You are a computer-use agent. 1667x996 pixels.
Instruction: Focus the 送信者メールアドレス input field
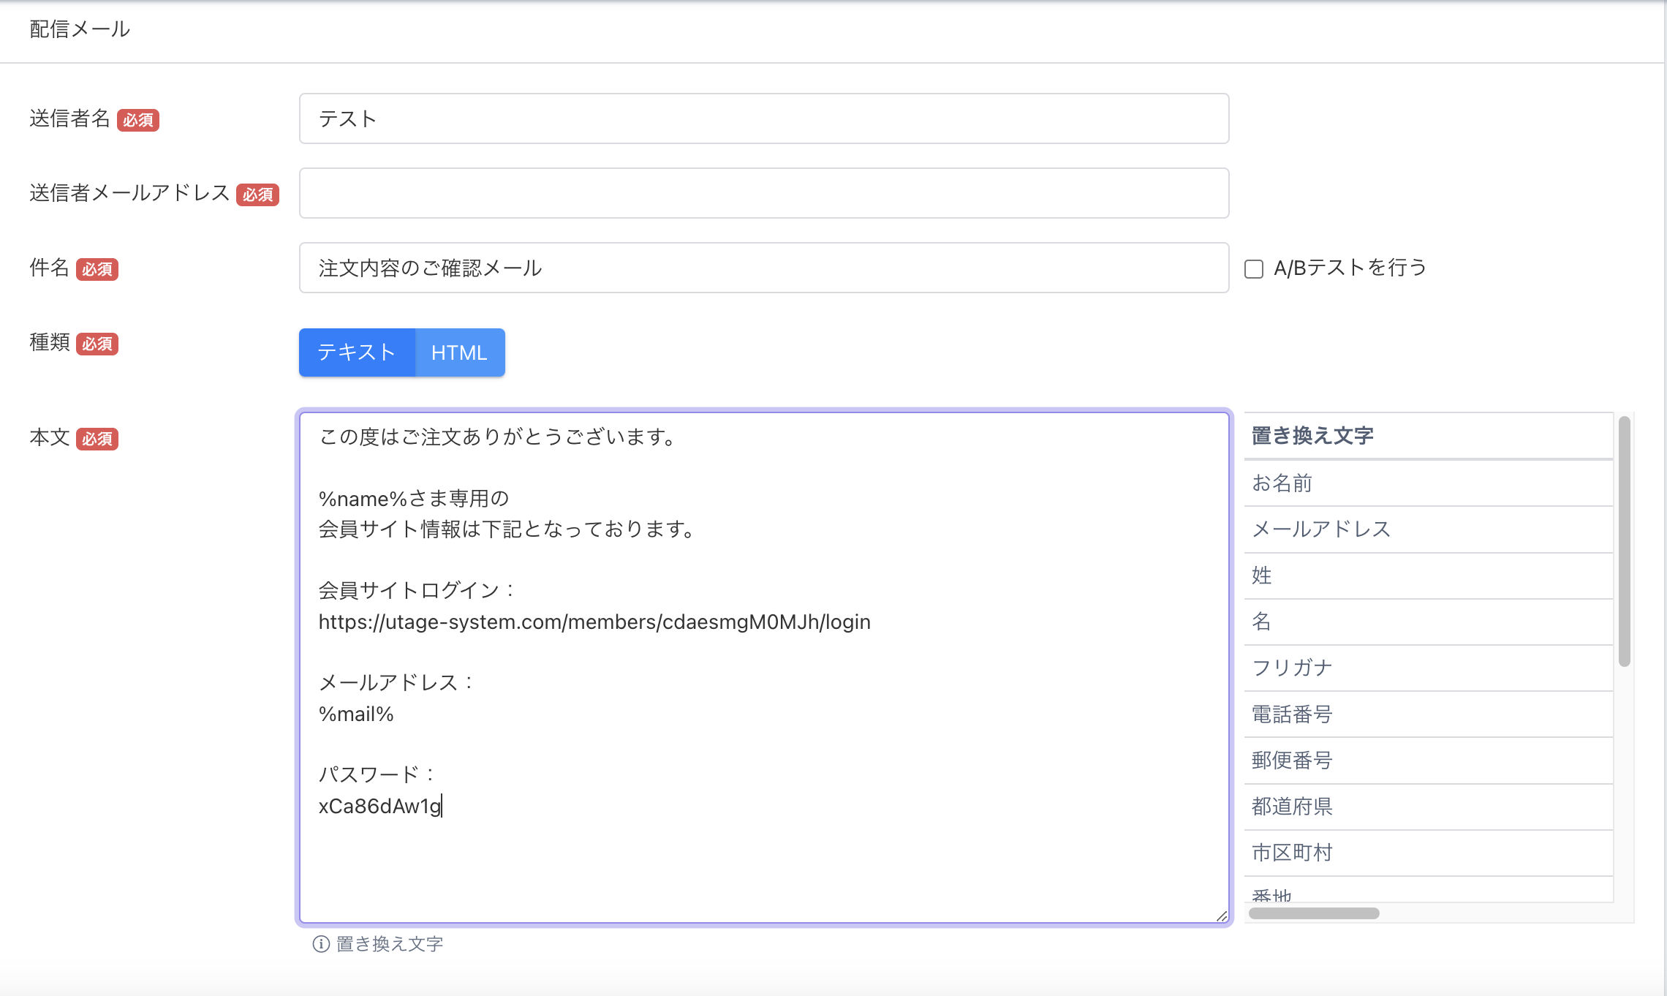click(763, 193)
